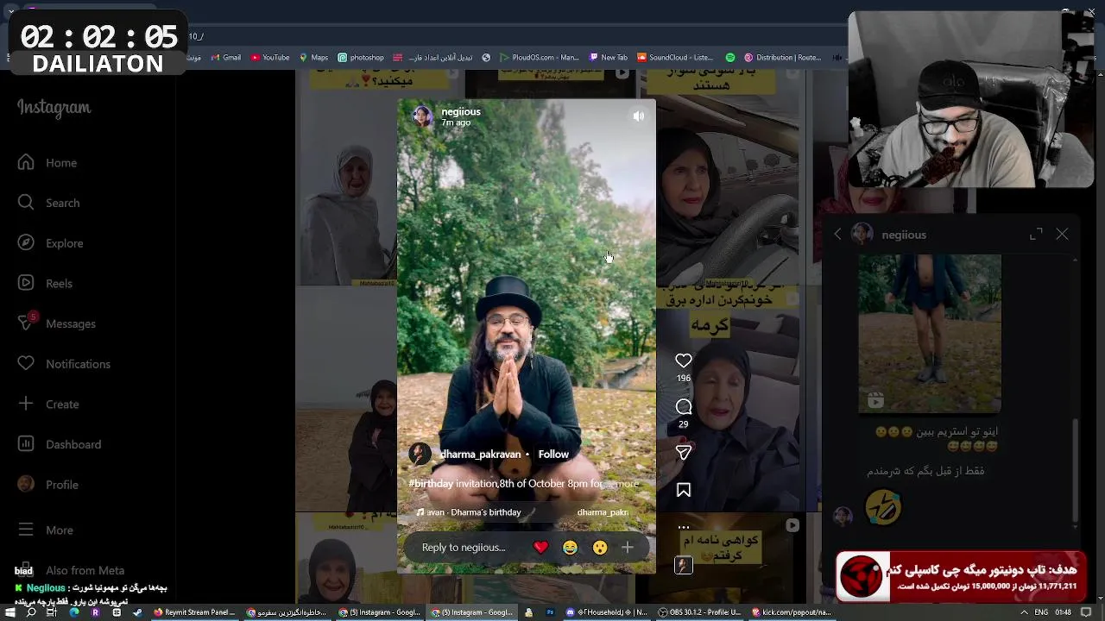Go to Explore in sidebar
Screen dimensions: 1105x621
click(51, 243)
